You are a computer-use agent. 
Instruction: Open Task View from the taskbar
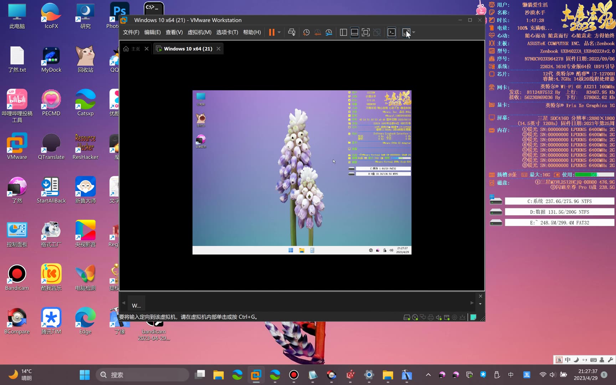[200, 375]
